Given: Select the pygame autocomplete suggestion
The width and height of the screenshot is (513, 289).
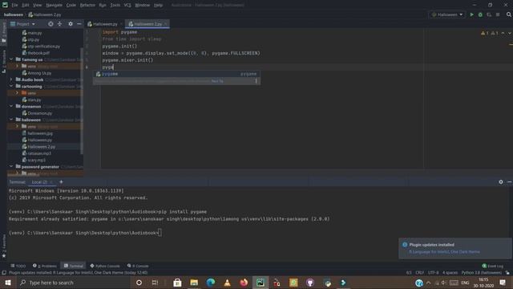Looking at the screenshot, I should (176, 74).
